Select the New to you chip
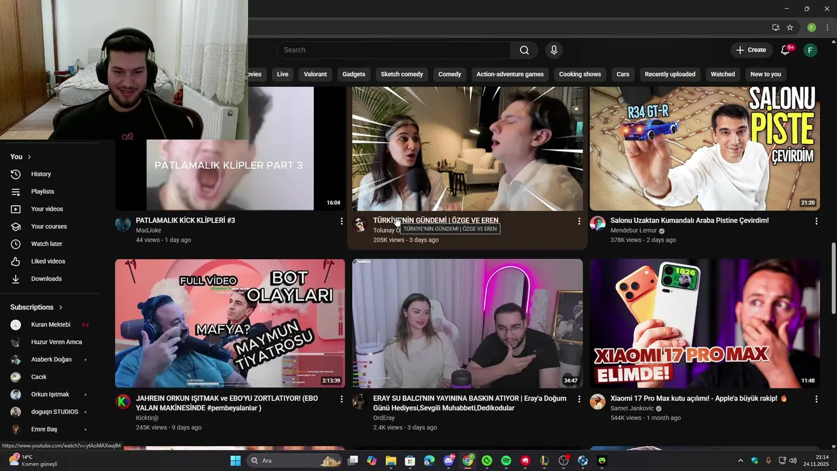 click(766, 75)
